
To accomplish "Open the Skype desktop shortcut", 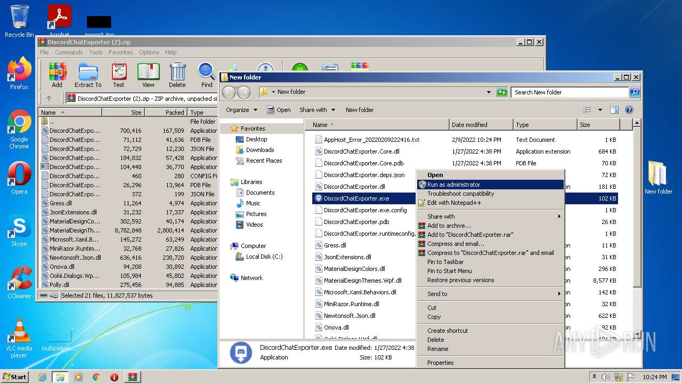I will pyautogui.click(x=19, y=230).
